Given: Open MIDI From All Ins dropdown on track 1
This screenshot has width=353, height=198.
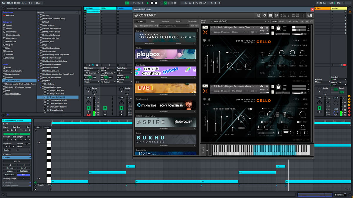Looking at the screenshot, I should 92,70.
